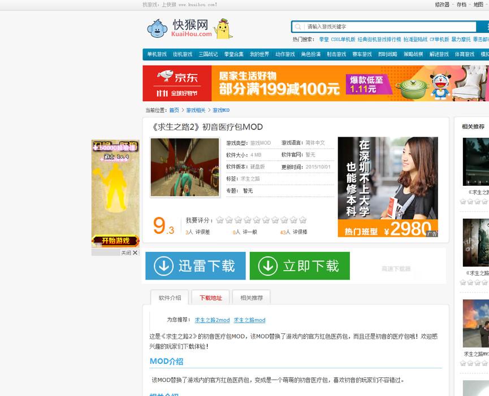Open 地图 in the top bar
The width and height of the screenshot is (489, 396).
(x=478, y=5)
